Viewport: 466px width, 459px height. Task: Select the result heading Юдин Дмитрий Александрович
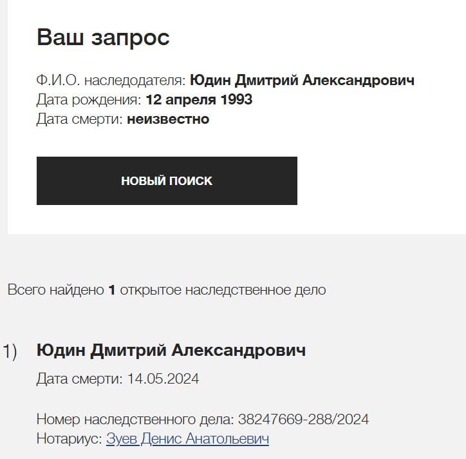(x=171, y=351)
